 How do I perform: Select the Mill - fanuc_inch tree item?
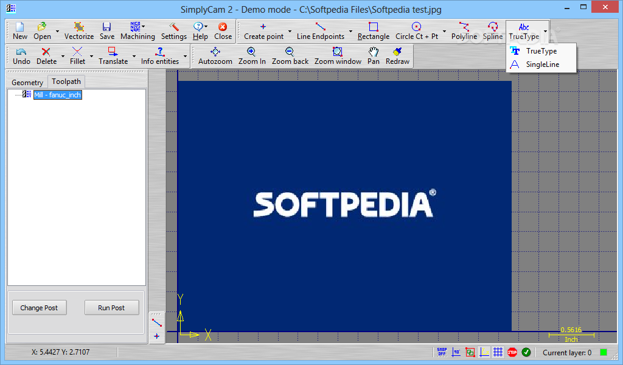pos(58,95)
